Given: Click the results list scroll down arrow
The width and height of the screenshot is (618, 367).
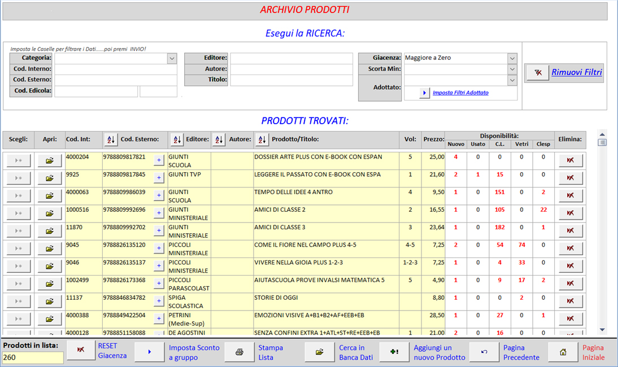Looking at the screenshot, I should [602, 330].
